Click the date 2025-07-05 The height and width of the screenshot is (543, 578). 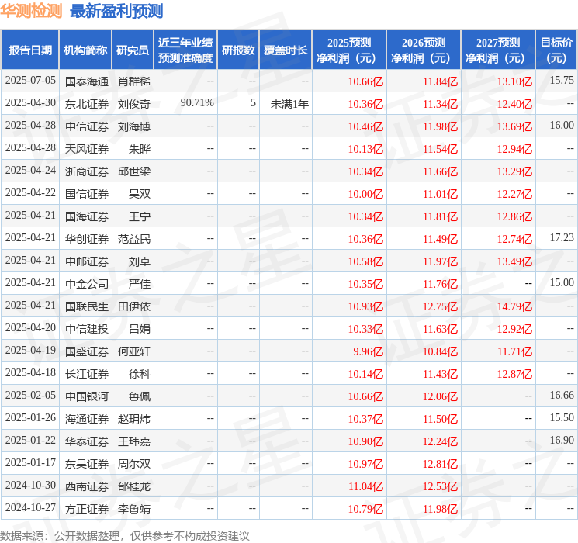(x=30, y=81)
